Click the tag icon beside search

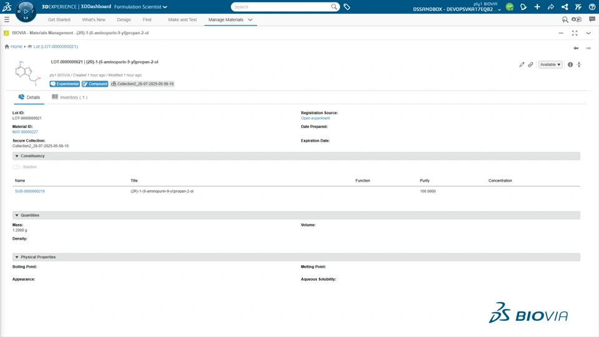347,6
